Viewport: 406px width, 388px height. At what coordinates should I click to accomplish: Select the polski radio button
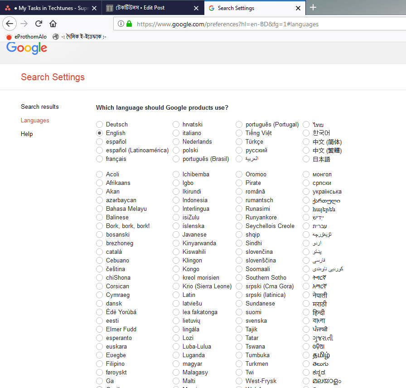click(176, 150)
